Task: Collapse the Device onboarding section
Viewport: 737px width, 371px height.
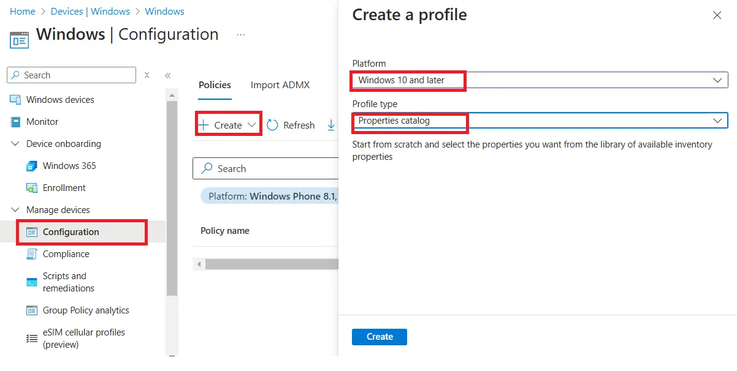Action: coord(15,144)
